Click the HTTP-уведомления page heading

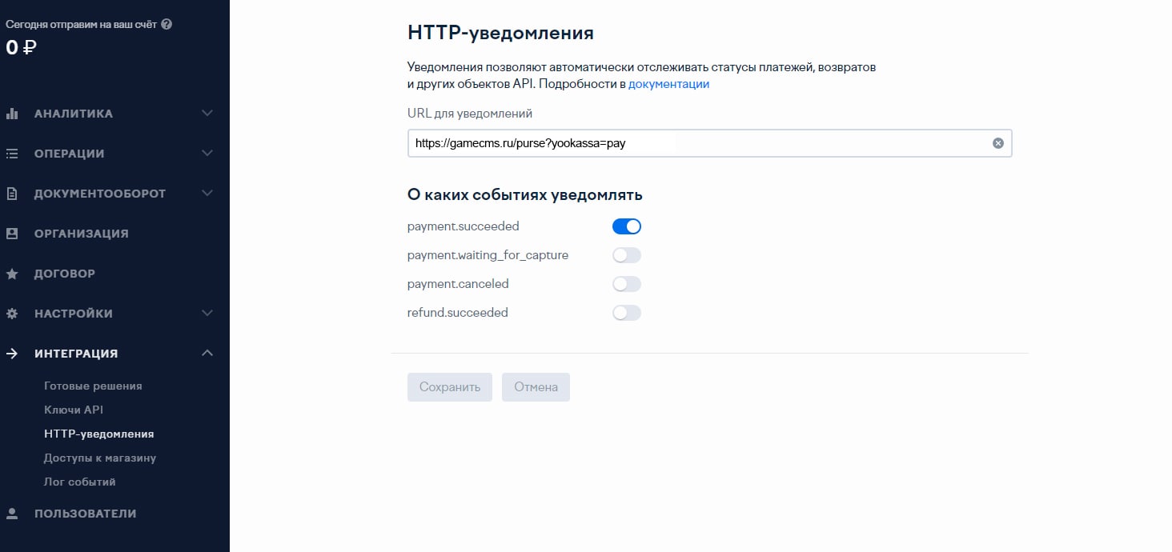[501, 34]
